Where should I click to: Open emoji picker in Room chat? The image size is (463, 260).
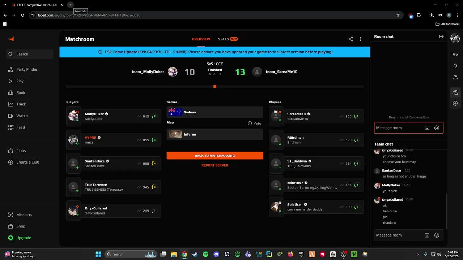[x=437, y=128]
